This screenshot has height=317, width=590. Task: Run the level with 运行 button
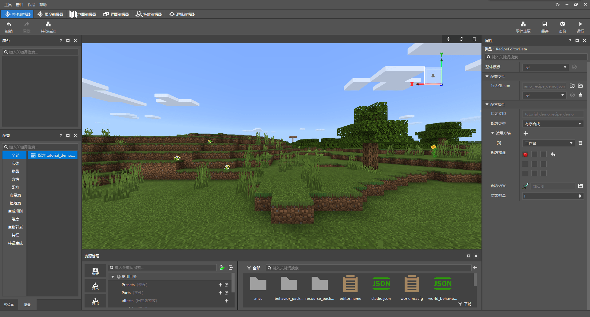[580, 27]
